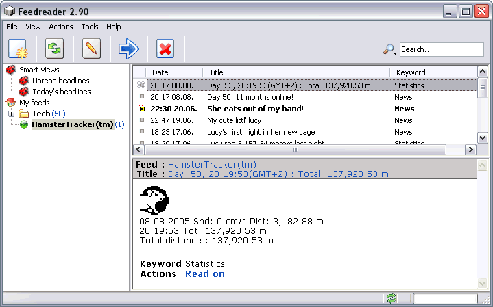Open the Actions menu
493x307 pixels.
(60, 27)
